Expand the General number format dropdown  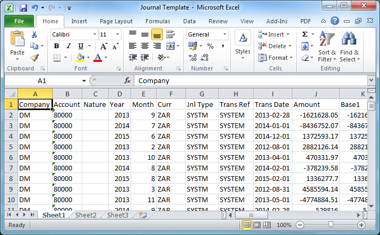tap(224, 34)
